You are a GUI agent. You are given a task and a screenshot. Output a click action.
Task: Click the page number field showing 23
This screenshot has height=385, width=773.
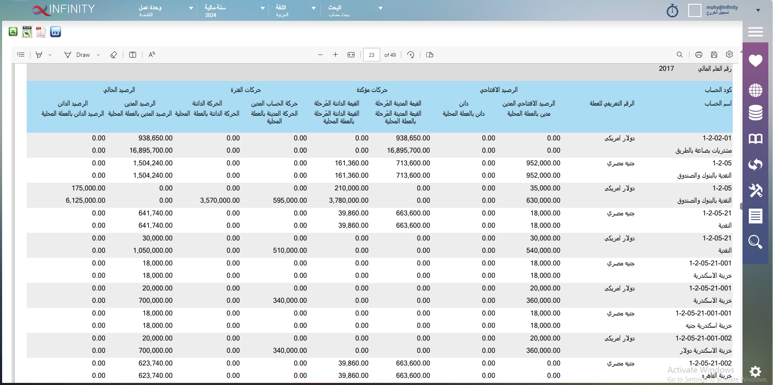pyautogui.click(x=372, y=55)
